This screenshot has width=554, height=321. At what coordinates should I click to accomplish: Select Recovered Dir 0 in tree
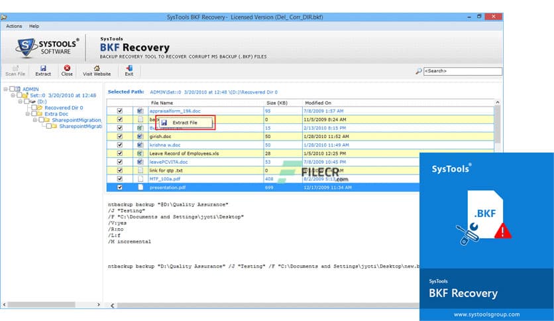click(64, 107)
